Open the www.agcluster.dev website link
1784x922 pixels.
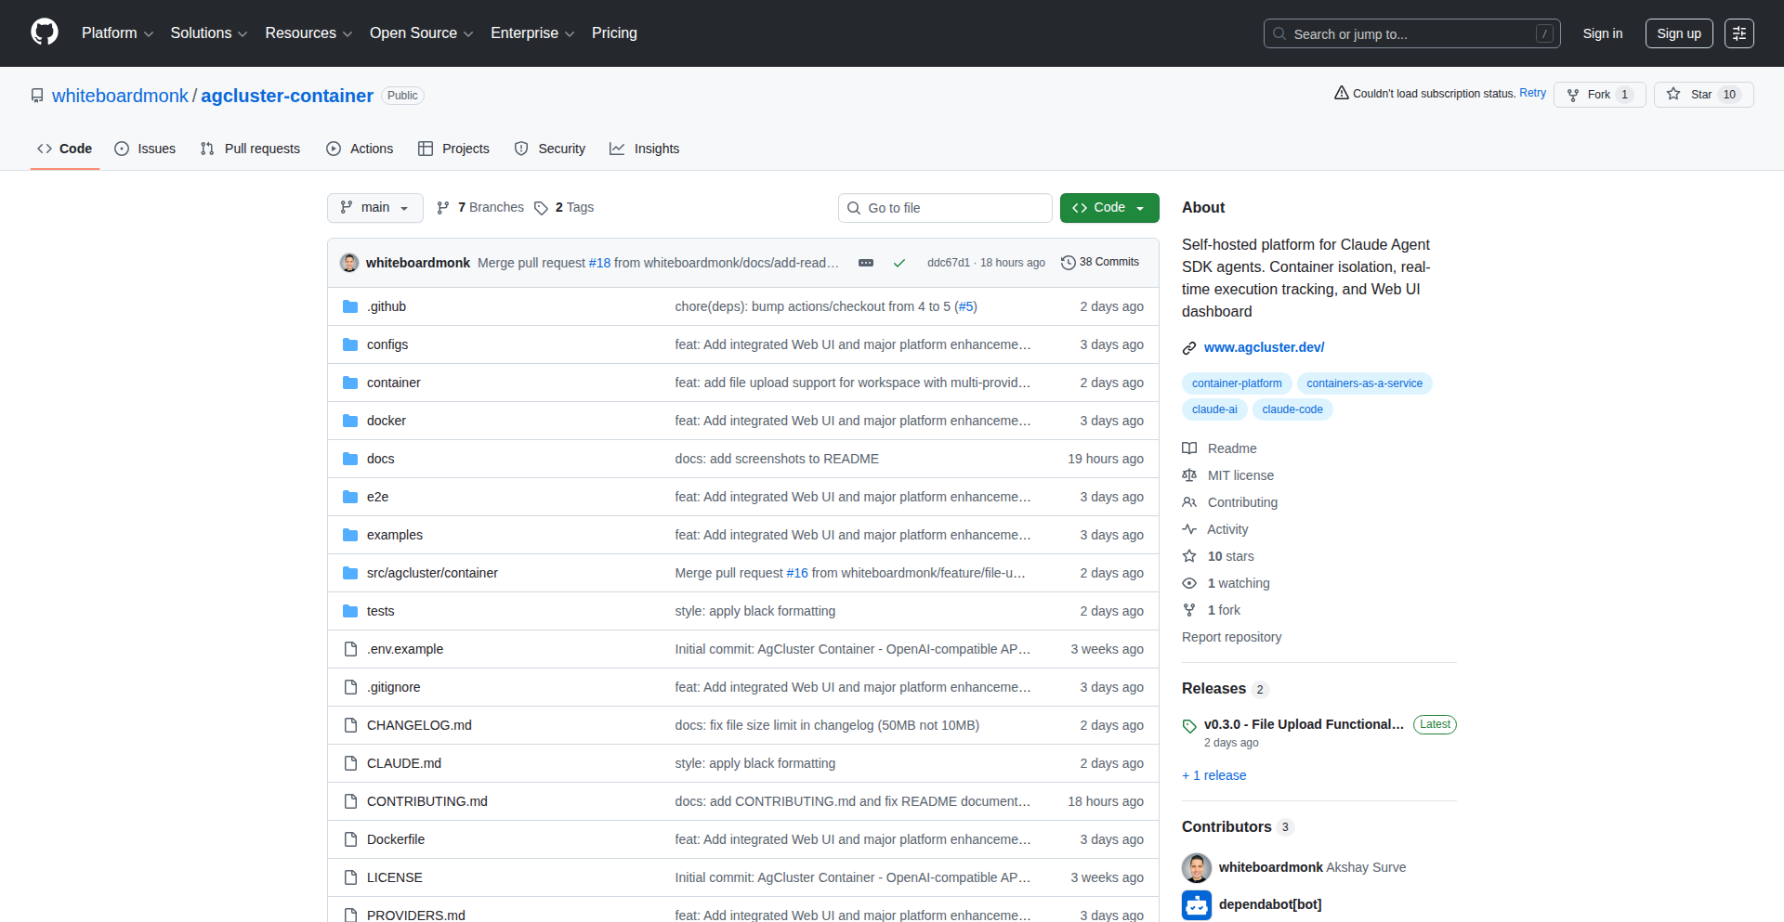pos(1264,347)
